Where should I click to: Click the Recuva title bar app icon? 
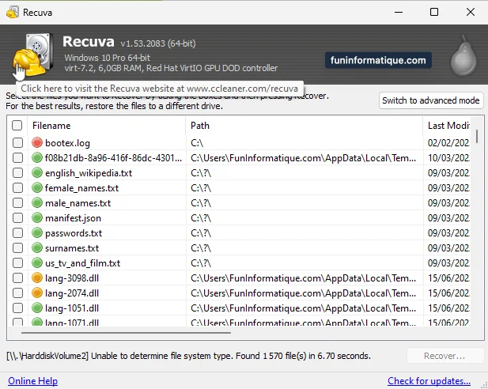(13, 13)
